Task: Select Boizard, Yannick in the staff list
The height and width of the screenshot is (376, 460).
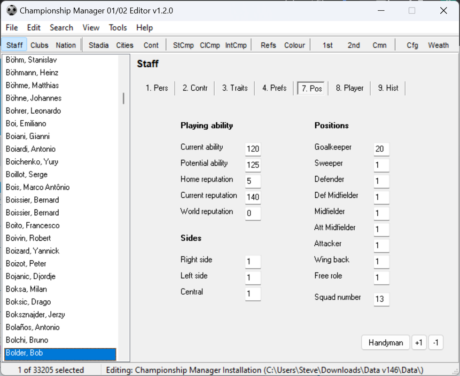Action: pyautogui.click(x=61, y=251)
